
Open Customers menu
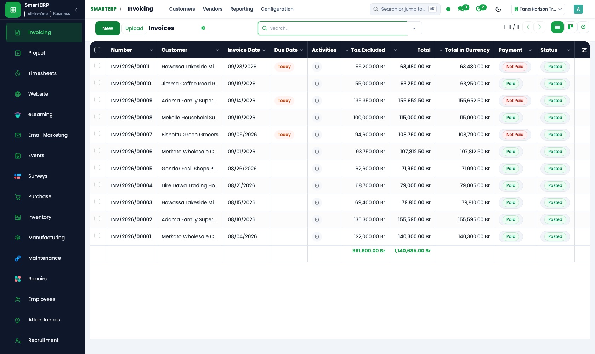(x=182, y=9)
